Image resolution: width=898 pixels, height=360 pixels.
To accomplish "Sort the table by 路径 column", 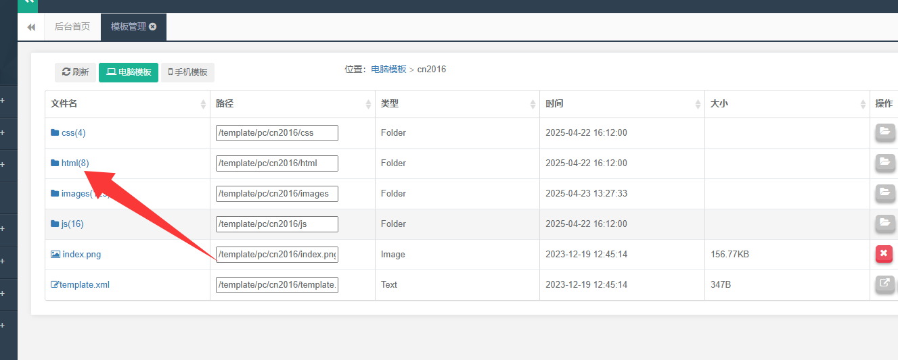I will (368, 104).
